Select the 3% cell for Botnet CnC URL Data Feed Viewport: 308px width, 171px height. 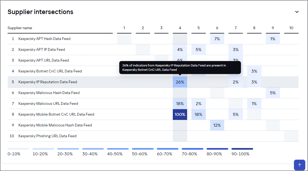click(x=254, y=71)
